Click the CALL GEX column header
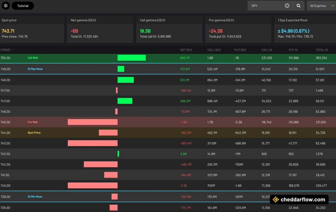Viewport: 336px width, 212px height. point(214,50)
